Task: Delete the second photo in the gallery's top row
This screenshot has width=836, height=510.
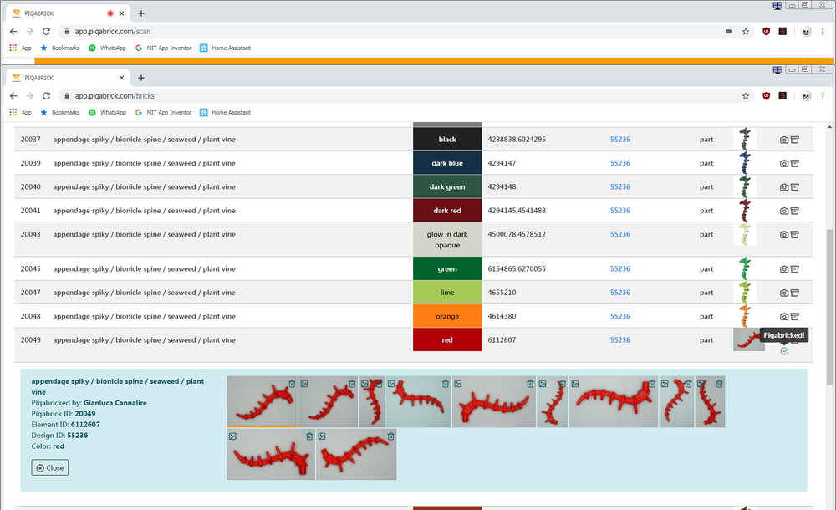Action: [352, 384]
